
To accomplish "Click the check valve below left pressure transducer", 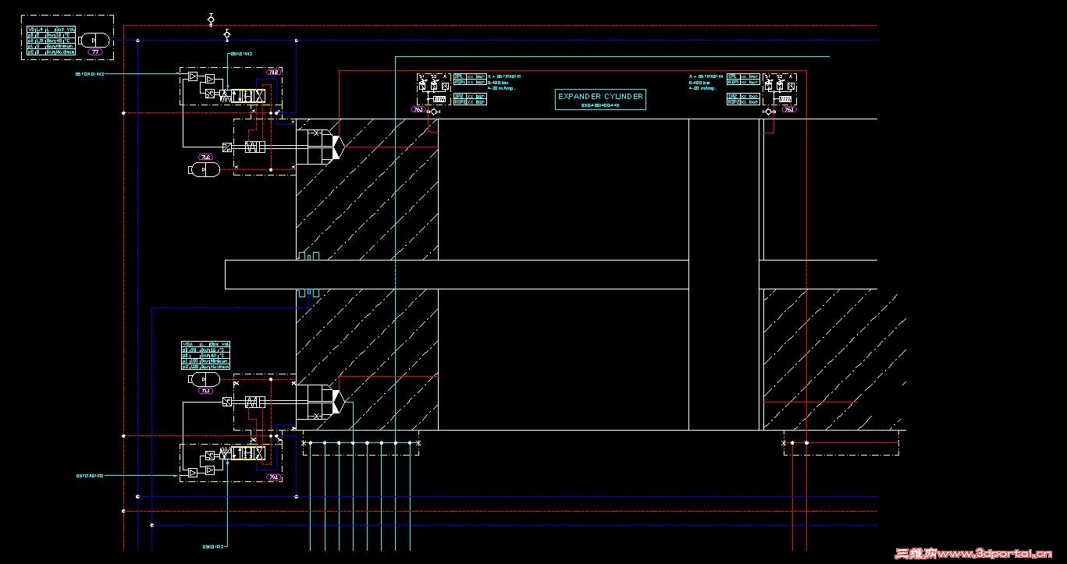I will coord(434,112).
